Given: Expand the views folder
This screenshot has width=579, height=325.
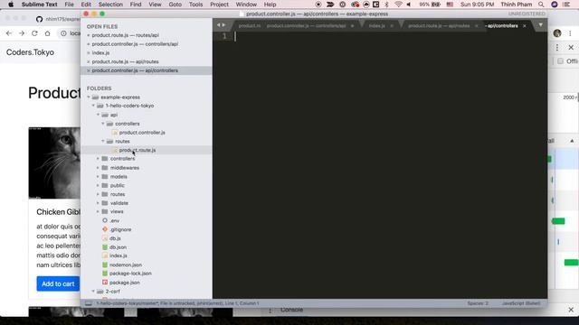Looking at the screenshot, I should tap(99, 211).
